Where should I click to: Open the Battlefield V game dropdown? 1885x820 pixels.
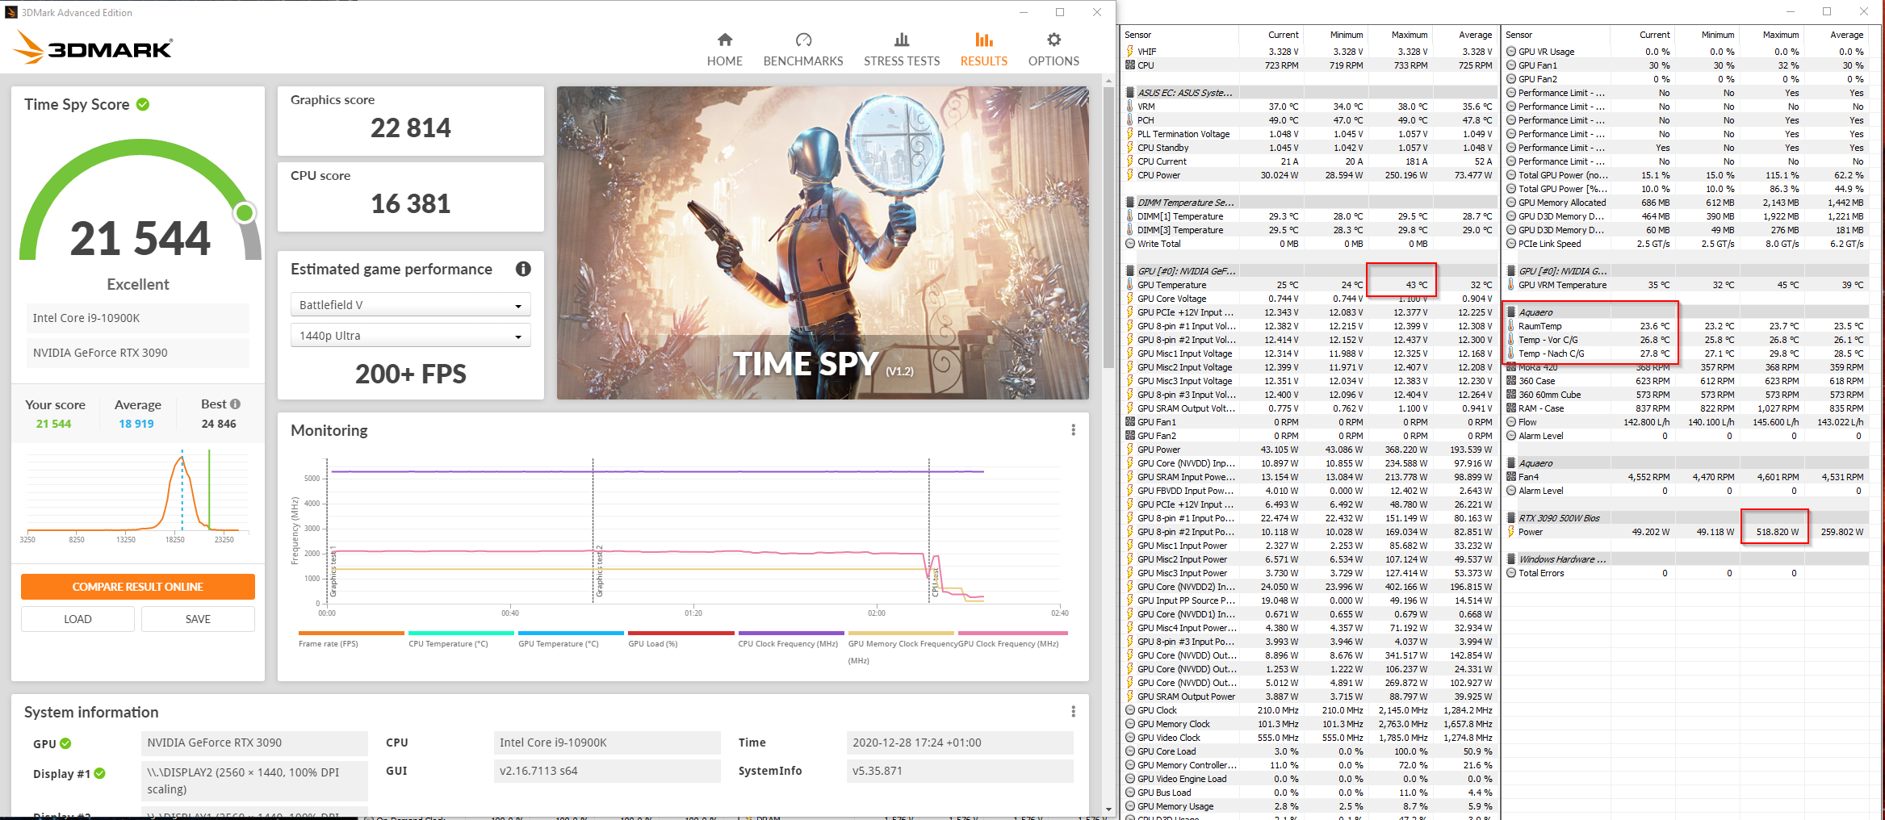pos(410,305)
